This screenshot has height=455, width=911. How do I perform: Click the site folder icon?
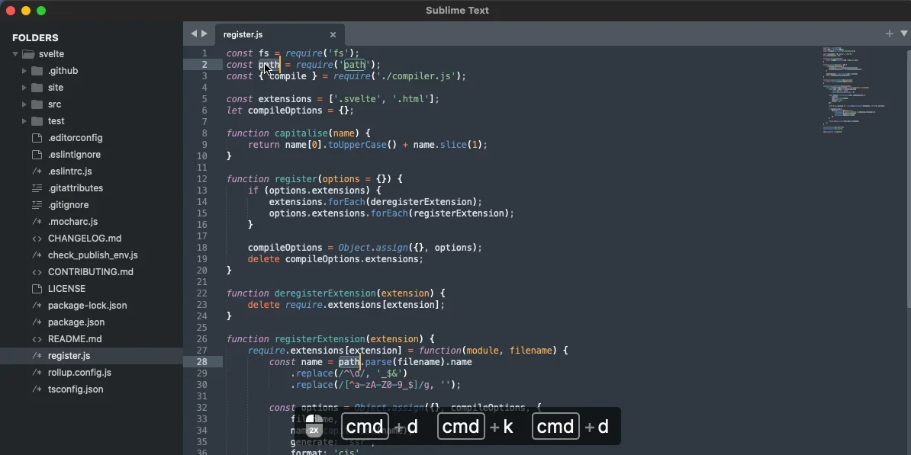click(37, 88)
